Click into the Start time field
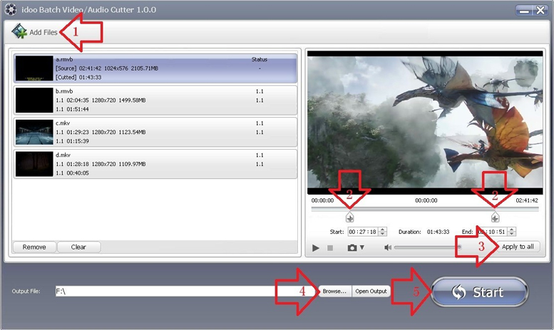554x330 pixels. (x=362, y=232)
